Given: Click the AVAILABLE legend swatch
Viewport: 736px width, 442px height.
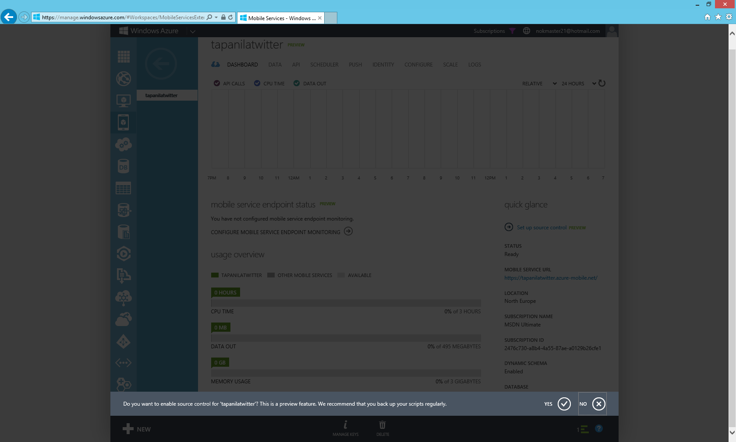Looking at the screenshot, I should pyautogui.click(x=341, y=275).
